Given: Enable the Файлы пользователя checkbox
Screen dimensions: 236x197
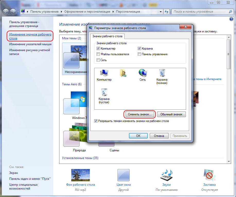Looking at the screenshot, I should (x=98, y=54).
